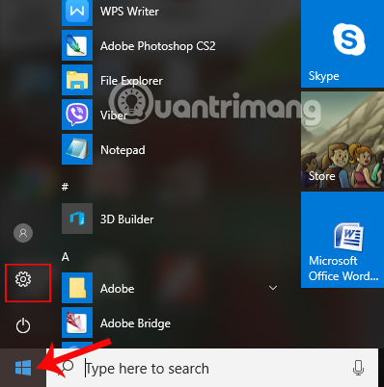Click the Power button icon
This screenshot has width=384, height=387.
23,325
